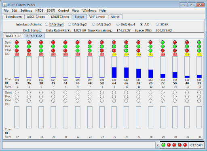Click the S14 Proc red indicator light
This screenshot has width=207, height=151.
175,50
